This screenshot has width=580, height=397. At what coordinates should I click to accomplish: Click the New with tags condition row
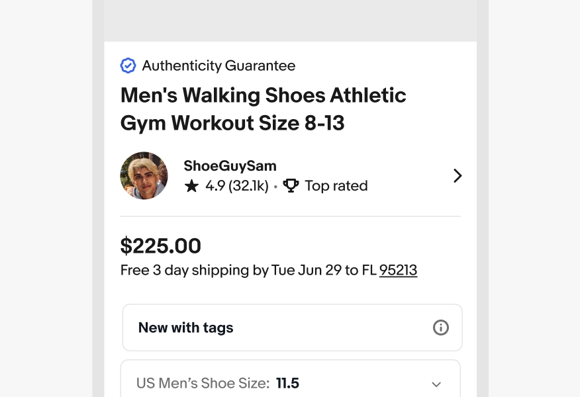coord(291,328)
